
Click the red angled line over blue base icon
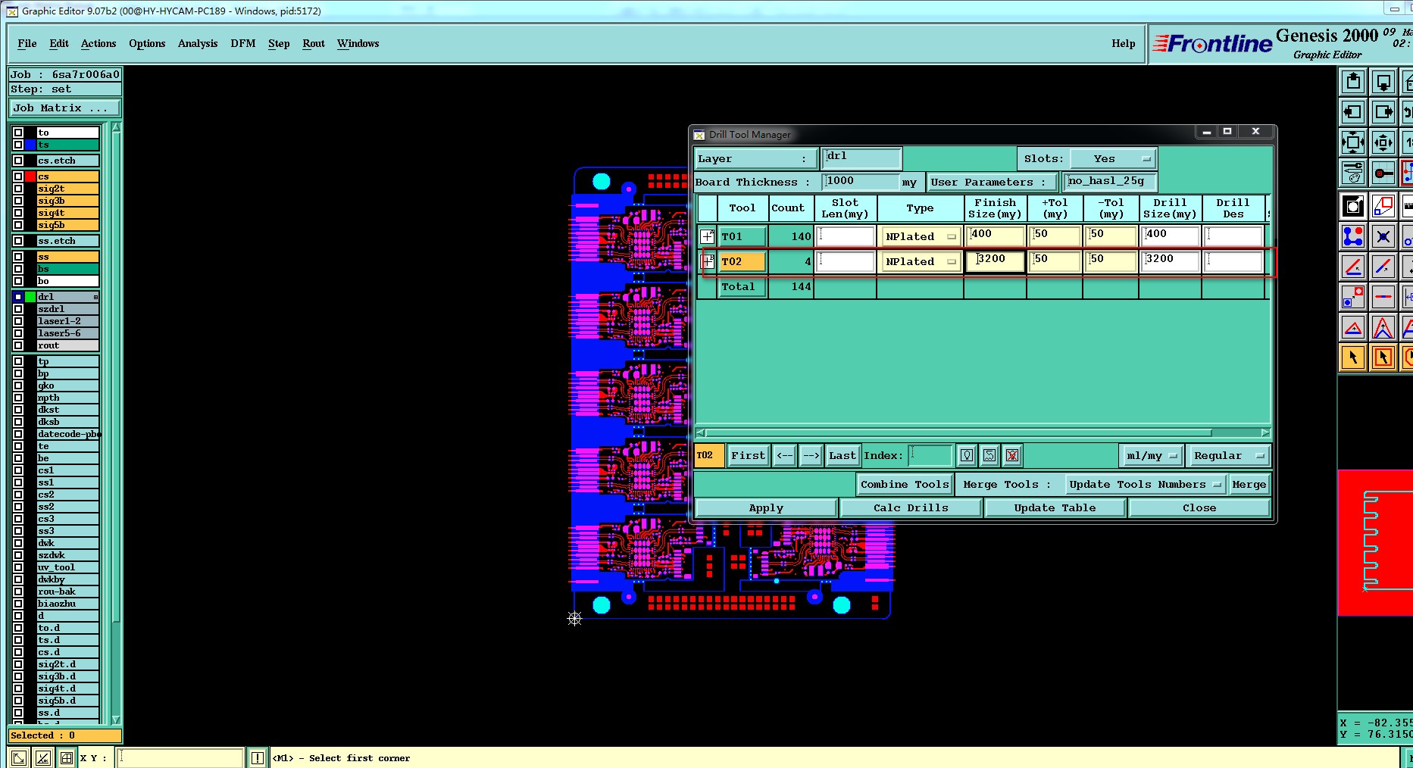[1353, 267]
